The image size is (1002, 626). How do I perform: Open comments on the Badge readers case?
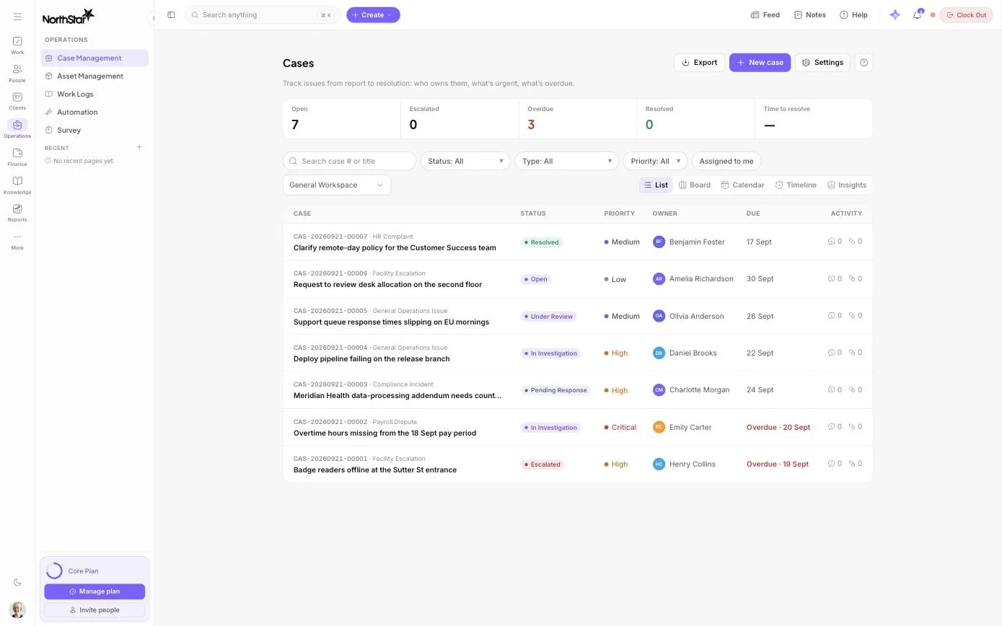click(835, 464)
